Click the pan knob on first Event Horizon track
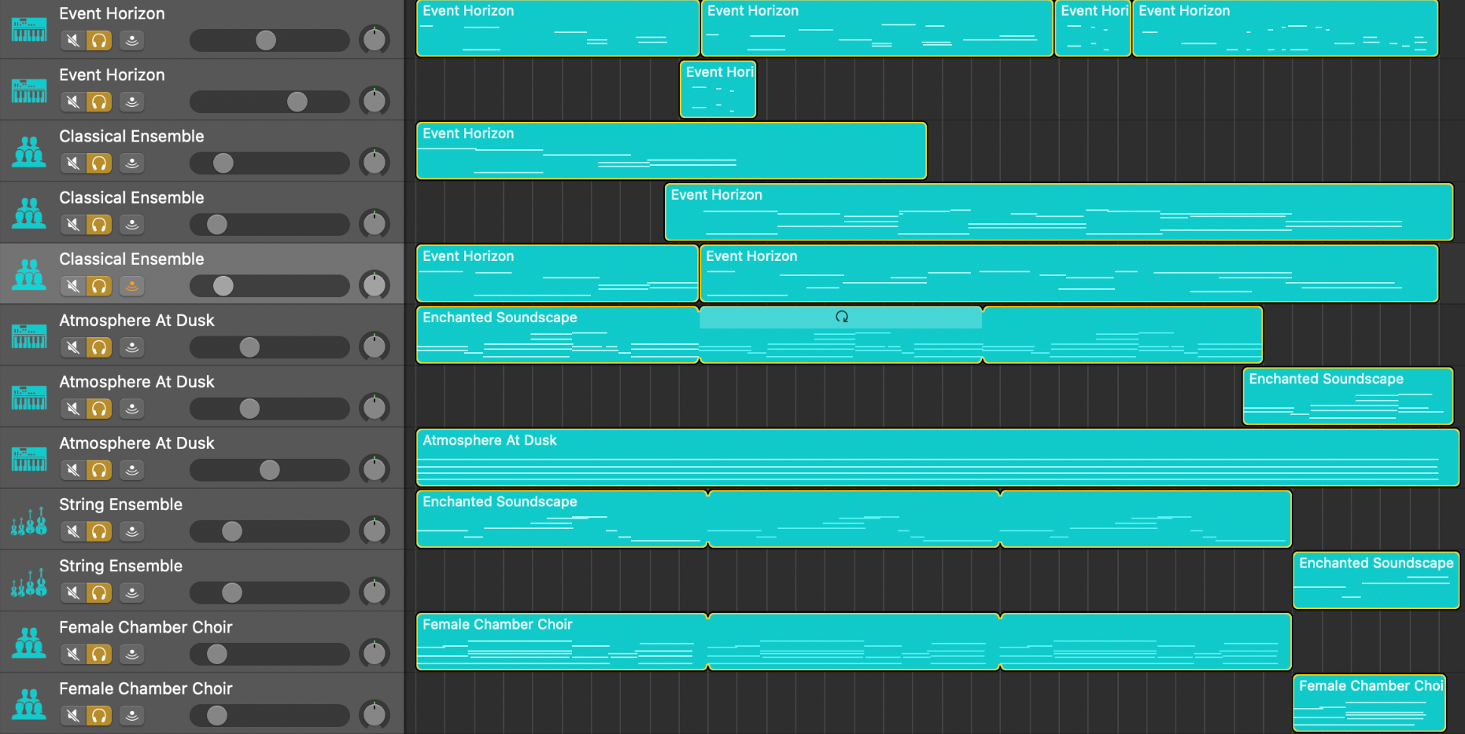This screenshot has width=1465, height=734. pyautogui.click(x=375, y=39)
